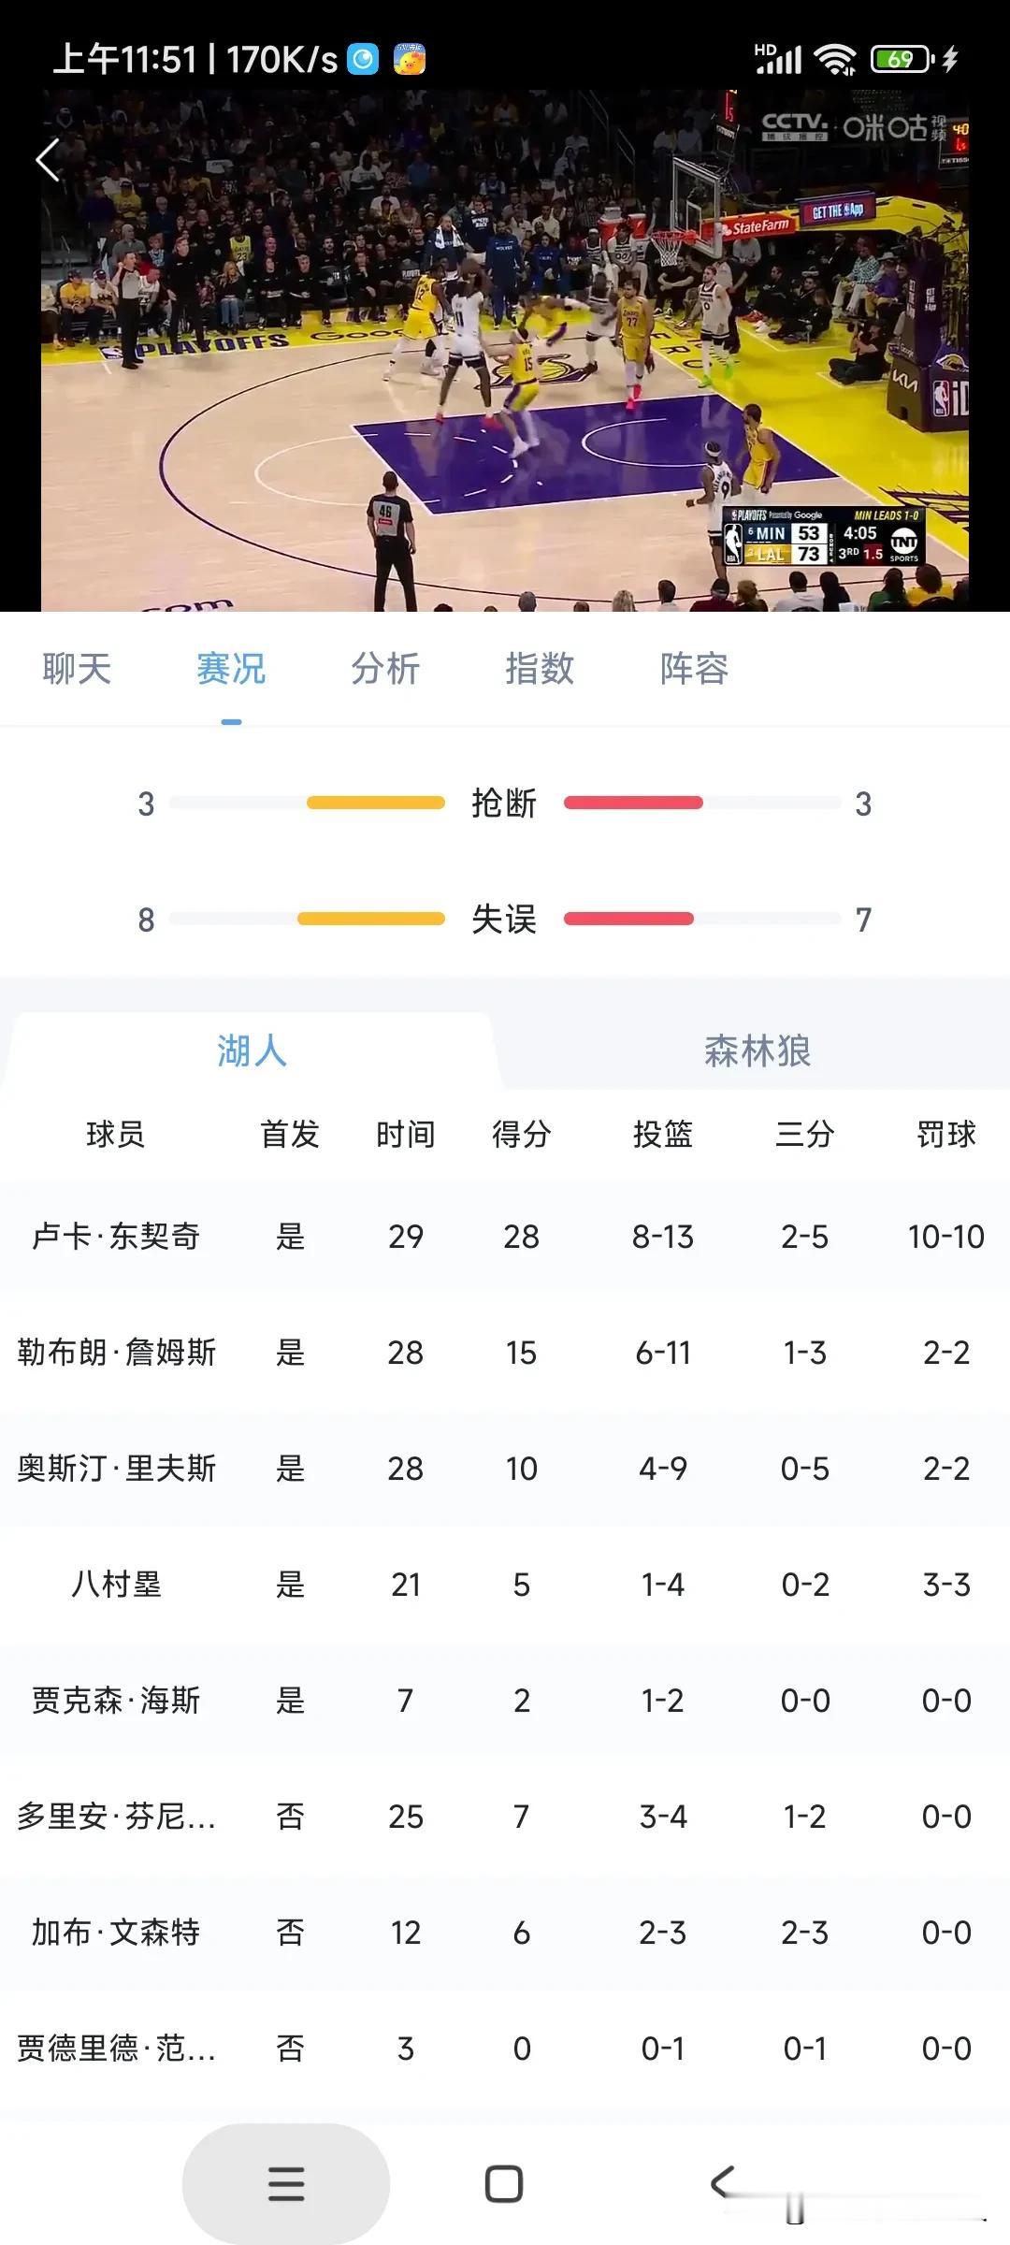Tap the 得分 column header

coord(522,1135)
